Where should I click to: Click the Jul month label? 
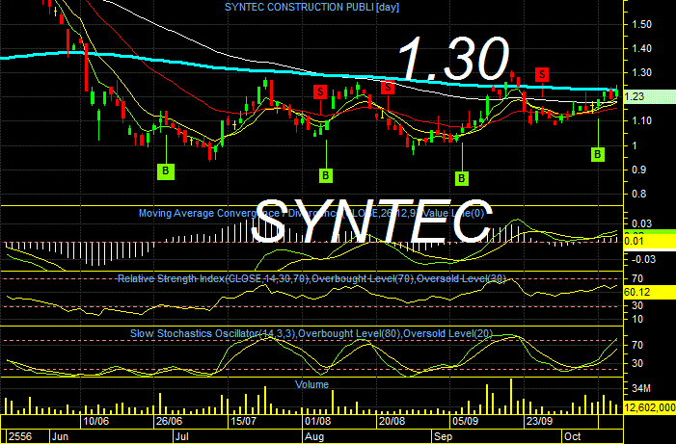[181, 436]
